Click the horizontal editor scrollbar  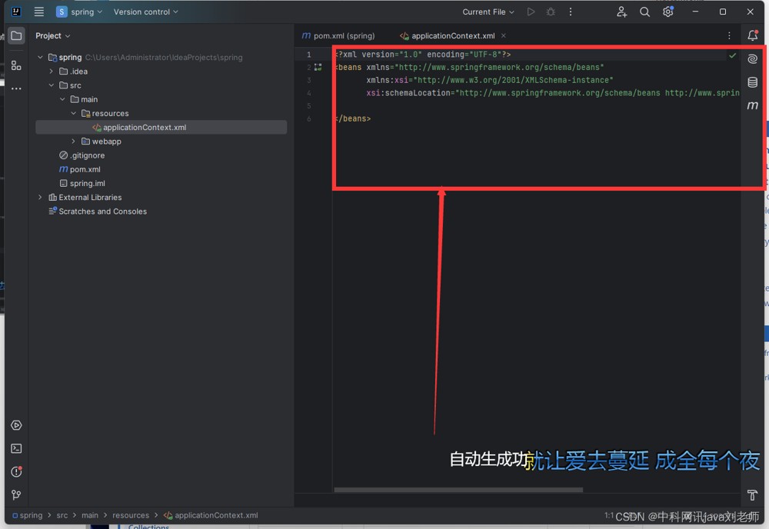(x=458, y=490)
